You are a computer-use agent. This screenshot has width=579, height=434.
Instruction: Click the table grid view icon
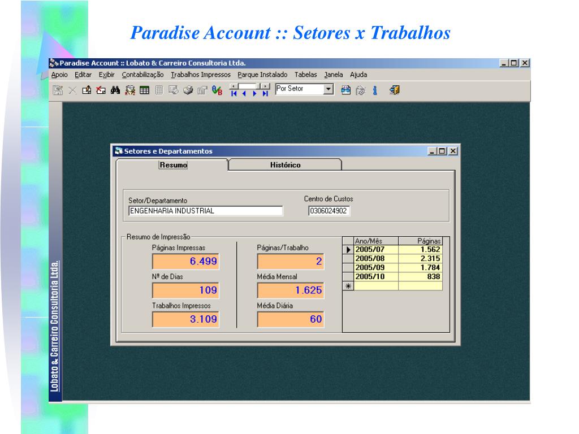pyautogui.click(x=144, y=90)
